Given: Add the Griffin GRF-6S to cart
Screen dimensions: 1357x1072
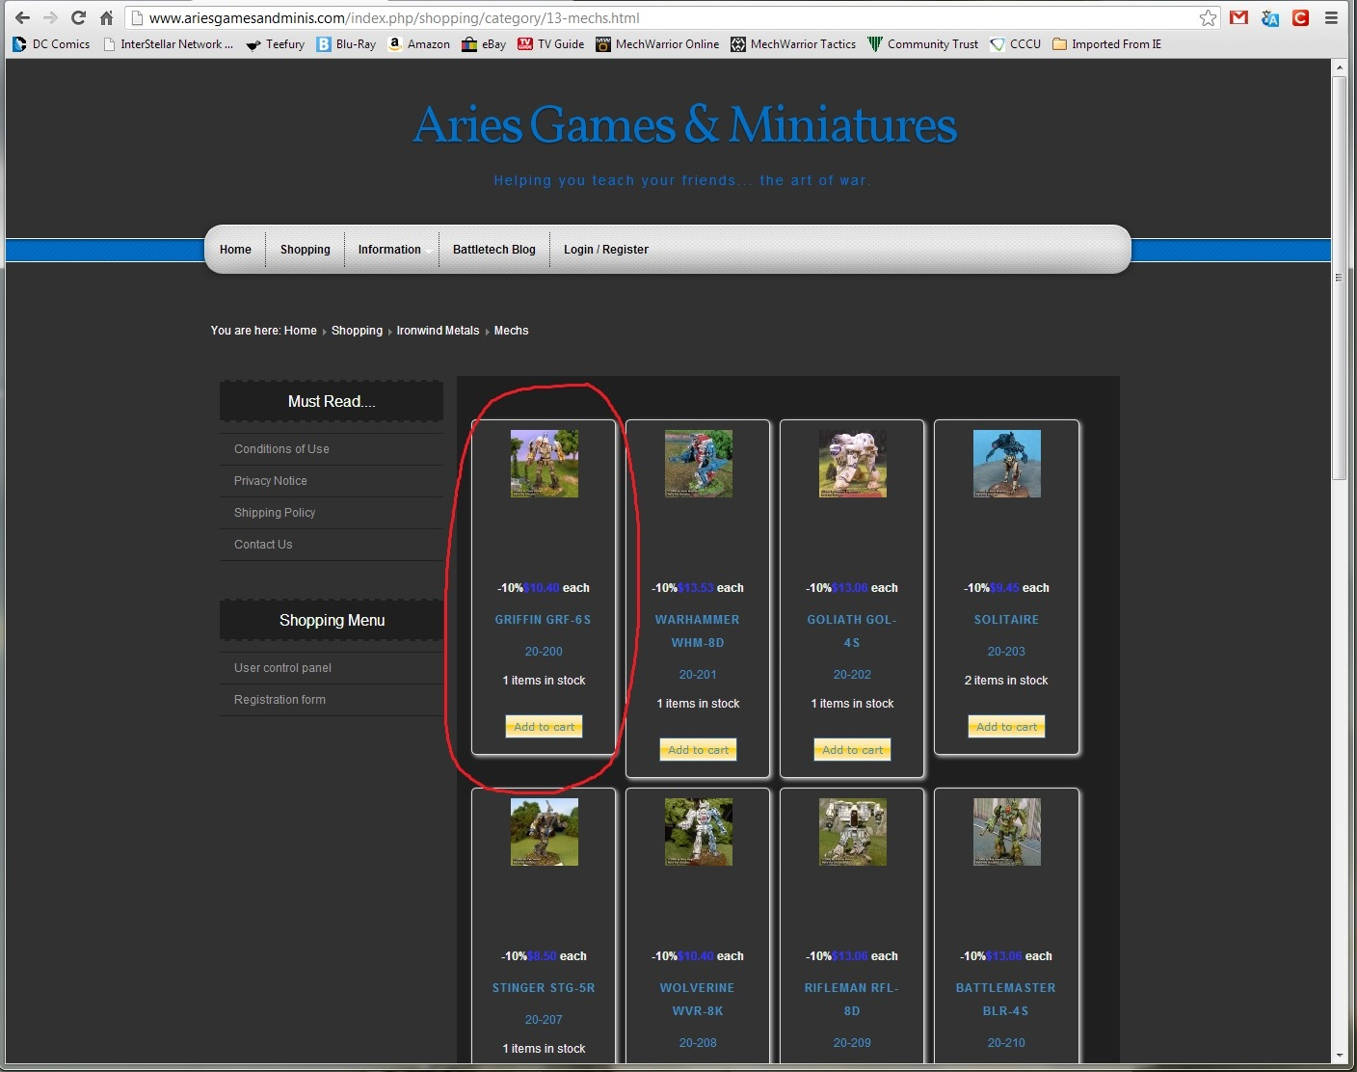Looking at the screenshot, I should [545, 727].
